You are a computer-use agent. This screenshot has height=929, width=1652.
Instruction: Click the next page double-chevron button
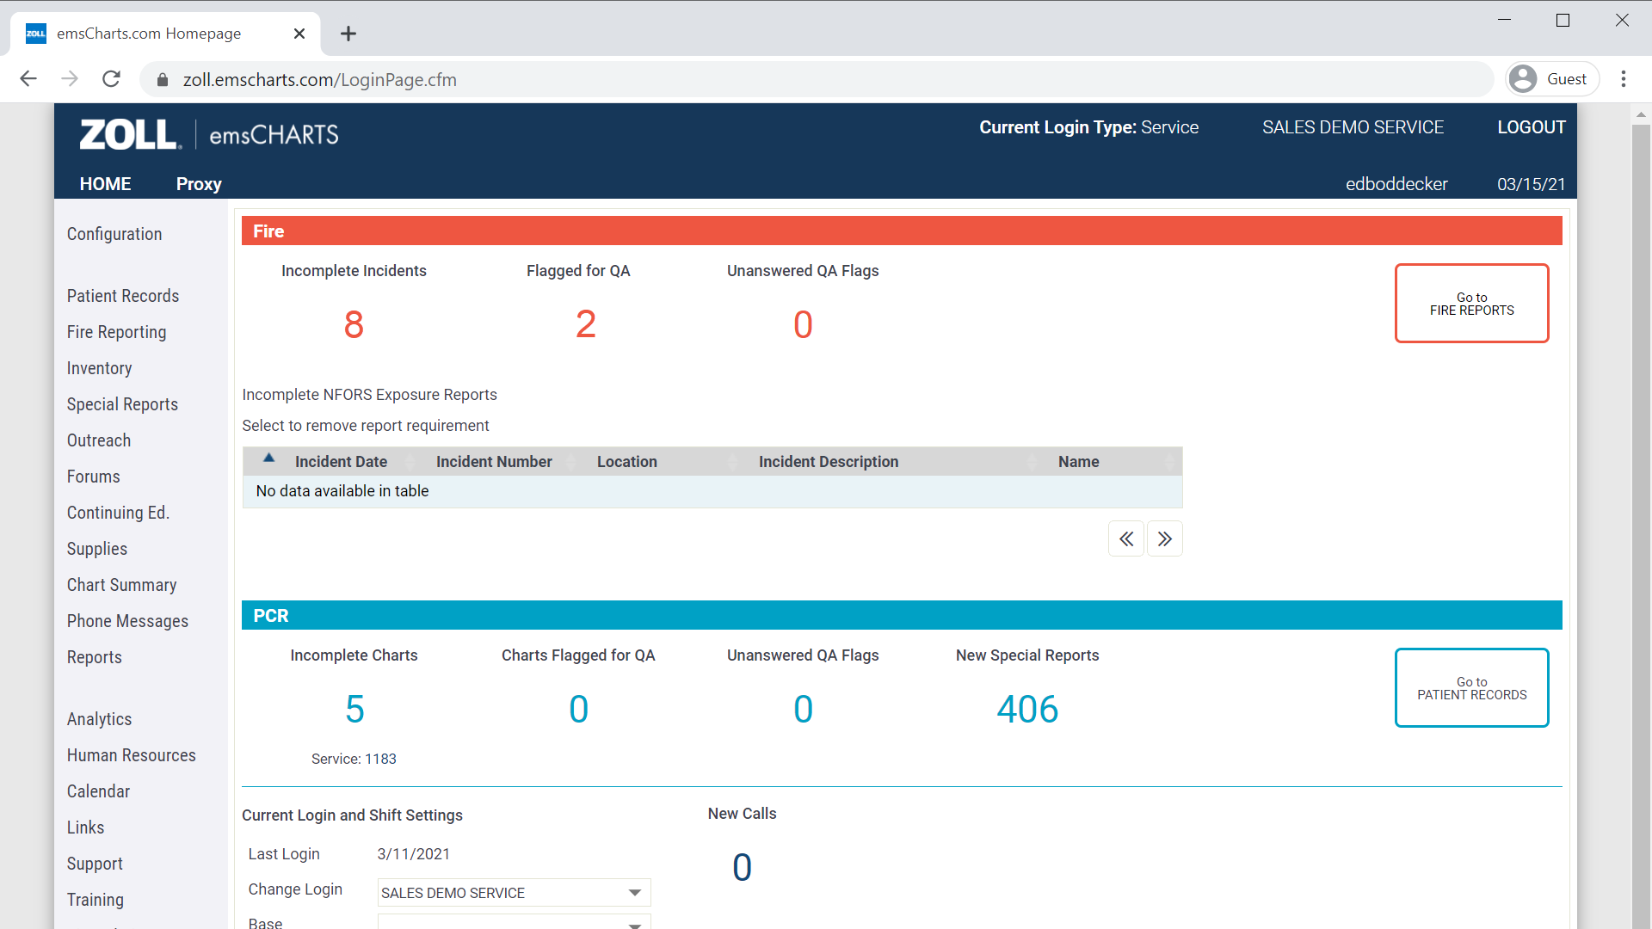1164,539
